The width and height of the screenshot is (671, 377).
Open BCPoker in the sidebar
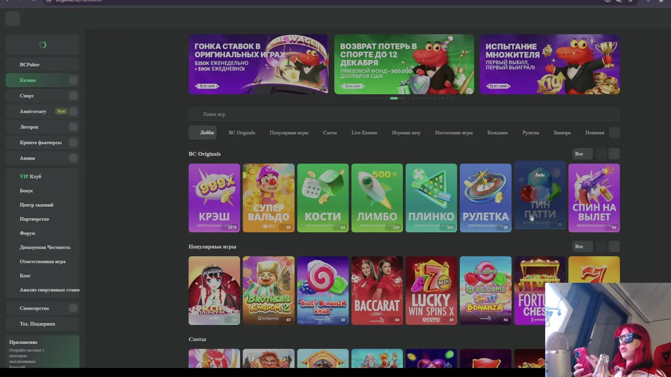(42, 64)
